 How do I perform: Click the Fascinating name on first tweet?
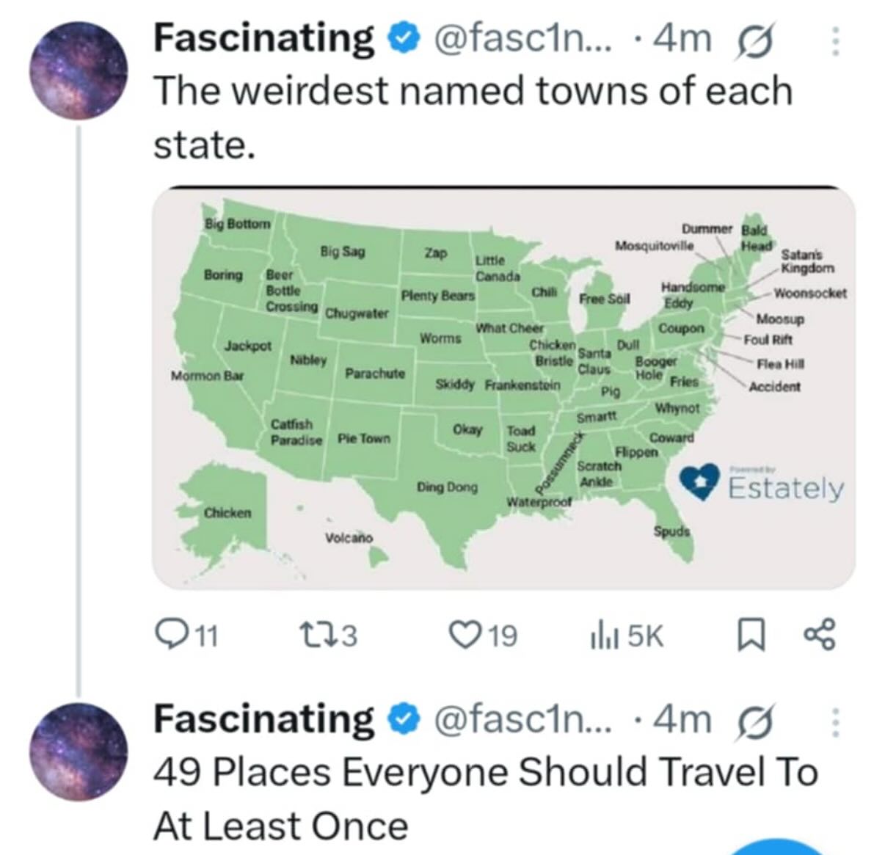[x=263, y=39]
